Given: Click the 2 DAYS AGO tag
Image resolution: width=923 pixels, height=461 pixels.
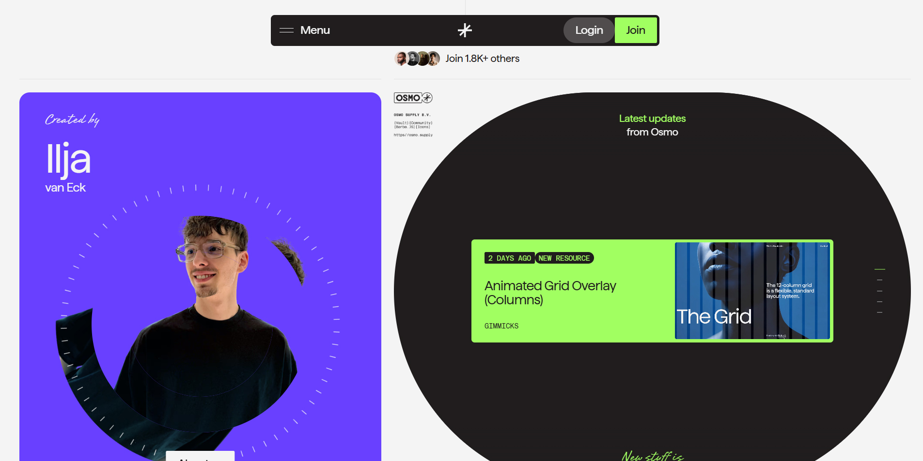Looking at the screenshot, I should tap(510, 258).
